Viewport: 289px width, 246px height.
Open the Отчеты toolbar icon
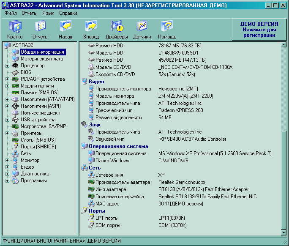[x=41, y=26]
